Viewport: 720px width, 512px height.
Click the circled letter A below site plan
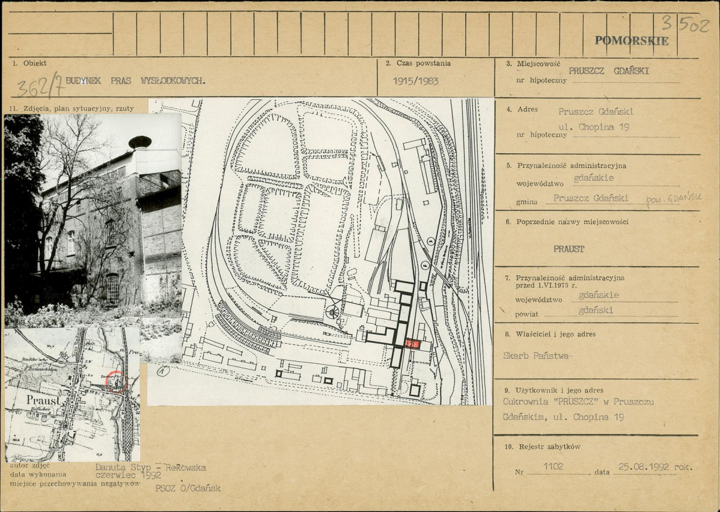(x=162, y=371)
